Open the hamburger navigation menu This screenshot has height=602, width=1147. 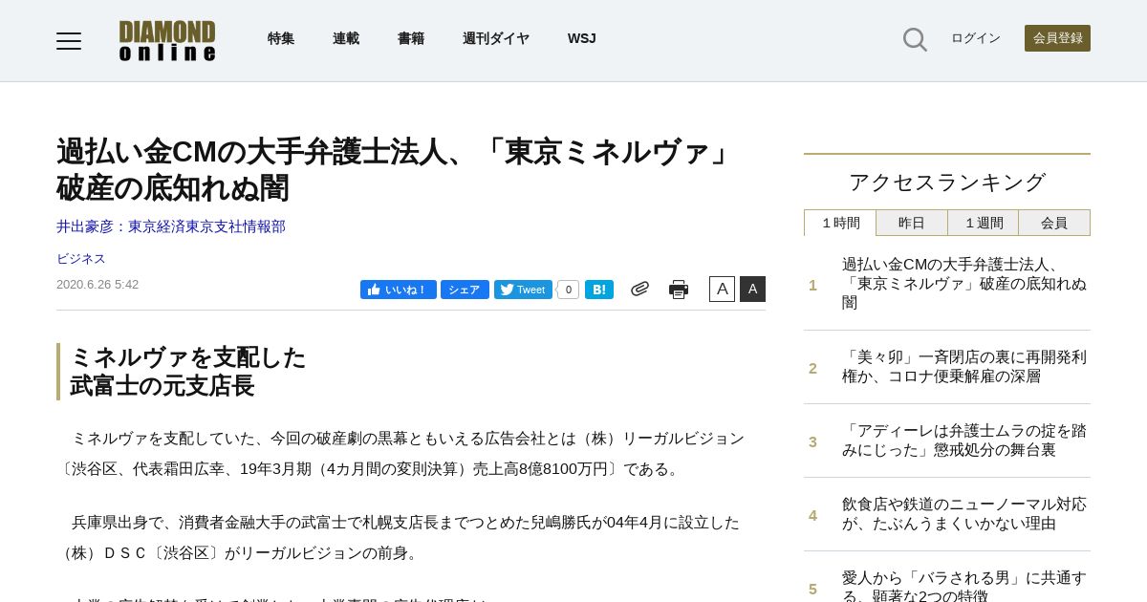(69, 40)
